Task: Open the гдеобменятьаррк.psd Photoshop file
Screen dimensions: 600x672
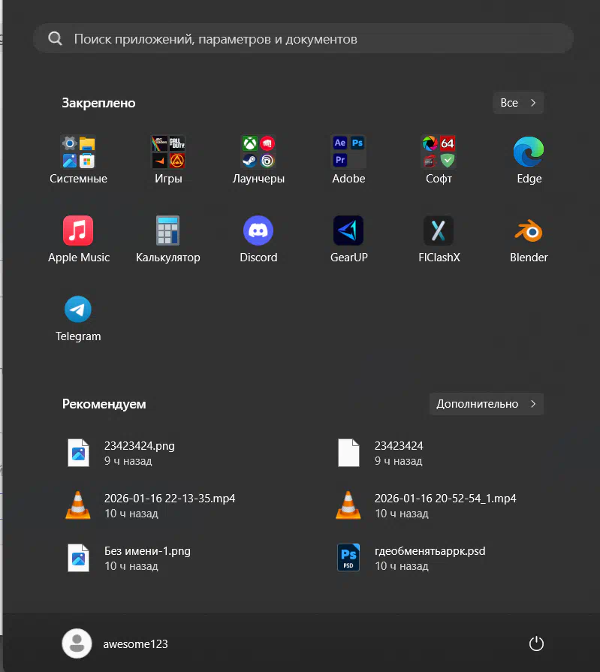Action: 430,558
